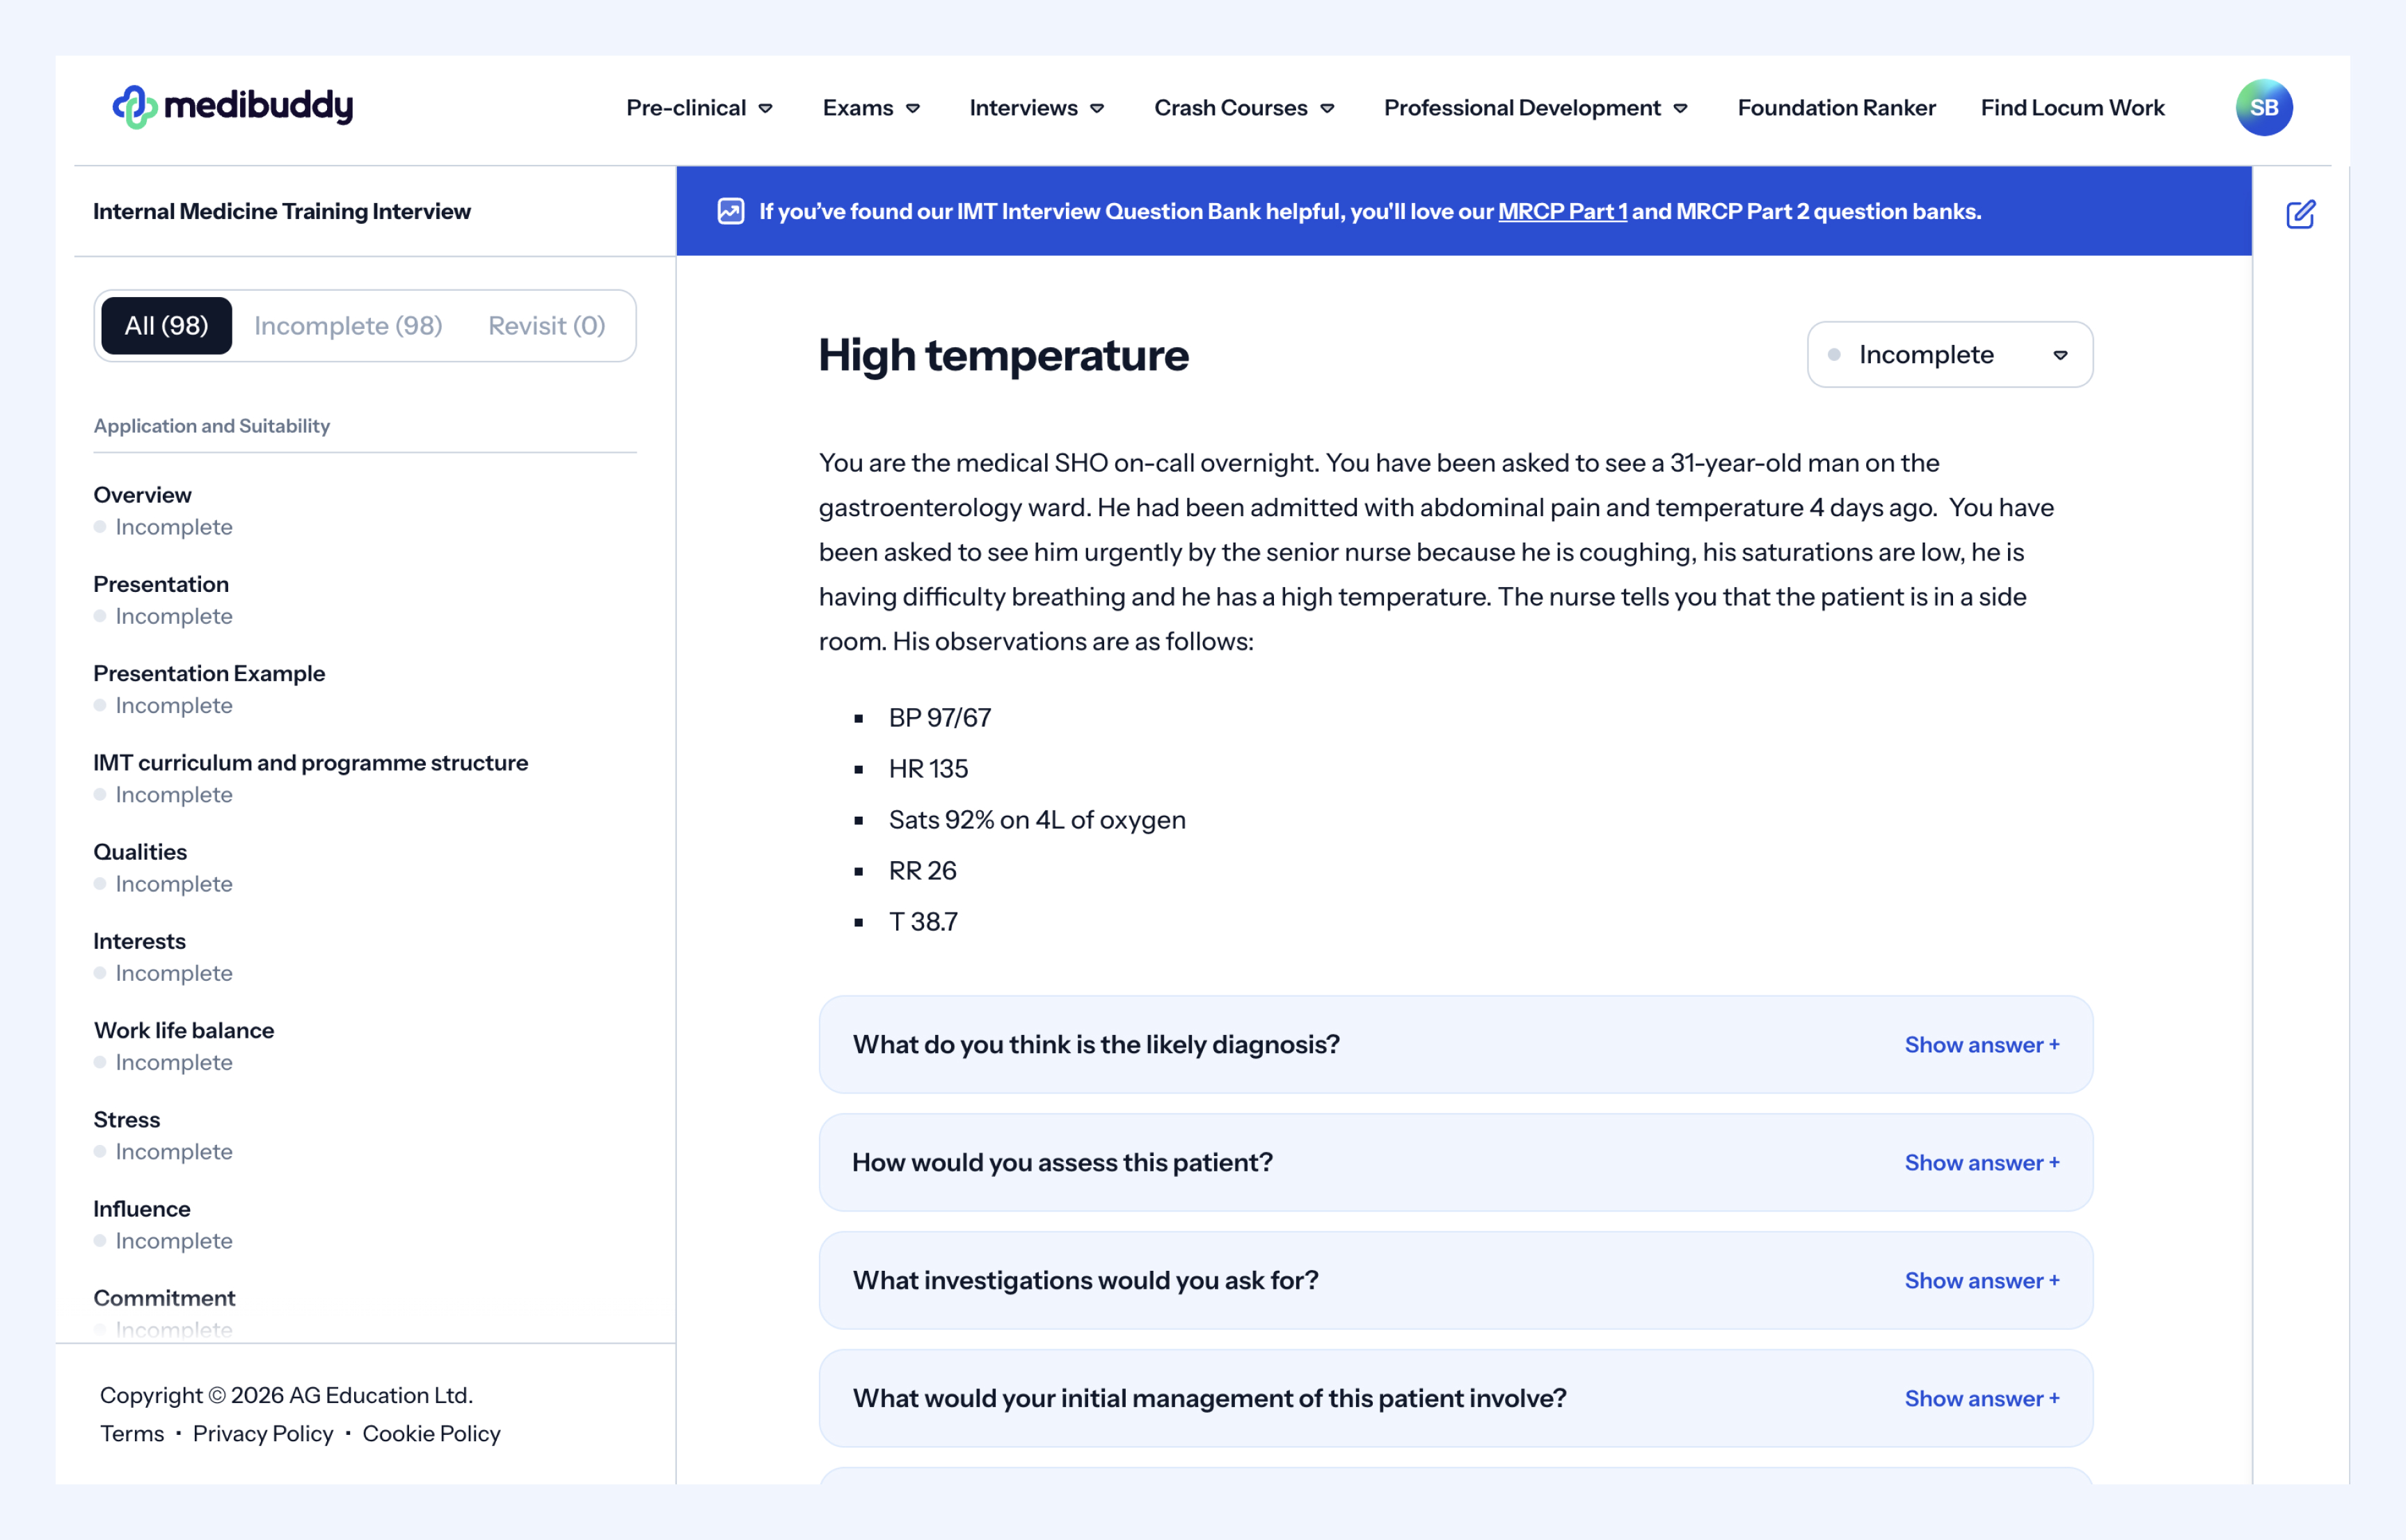Image resolution: width=2406 pixels, height=1540 pixels.
Task: Click the Crash Courses chevron icon
Action: coord(1327,108)
